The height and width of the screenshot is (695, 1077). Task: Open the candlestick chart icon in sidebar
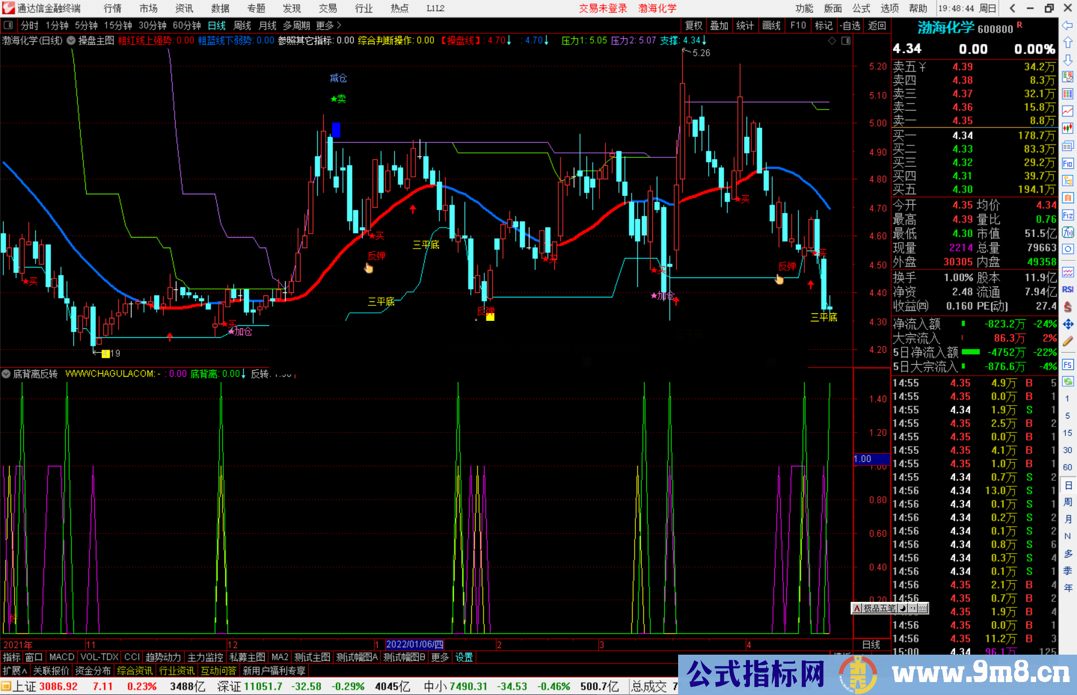1068,128
